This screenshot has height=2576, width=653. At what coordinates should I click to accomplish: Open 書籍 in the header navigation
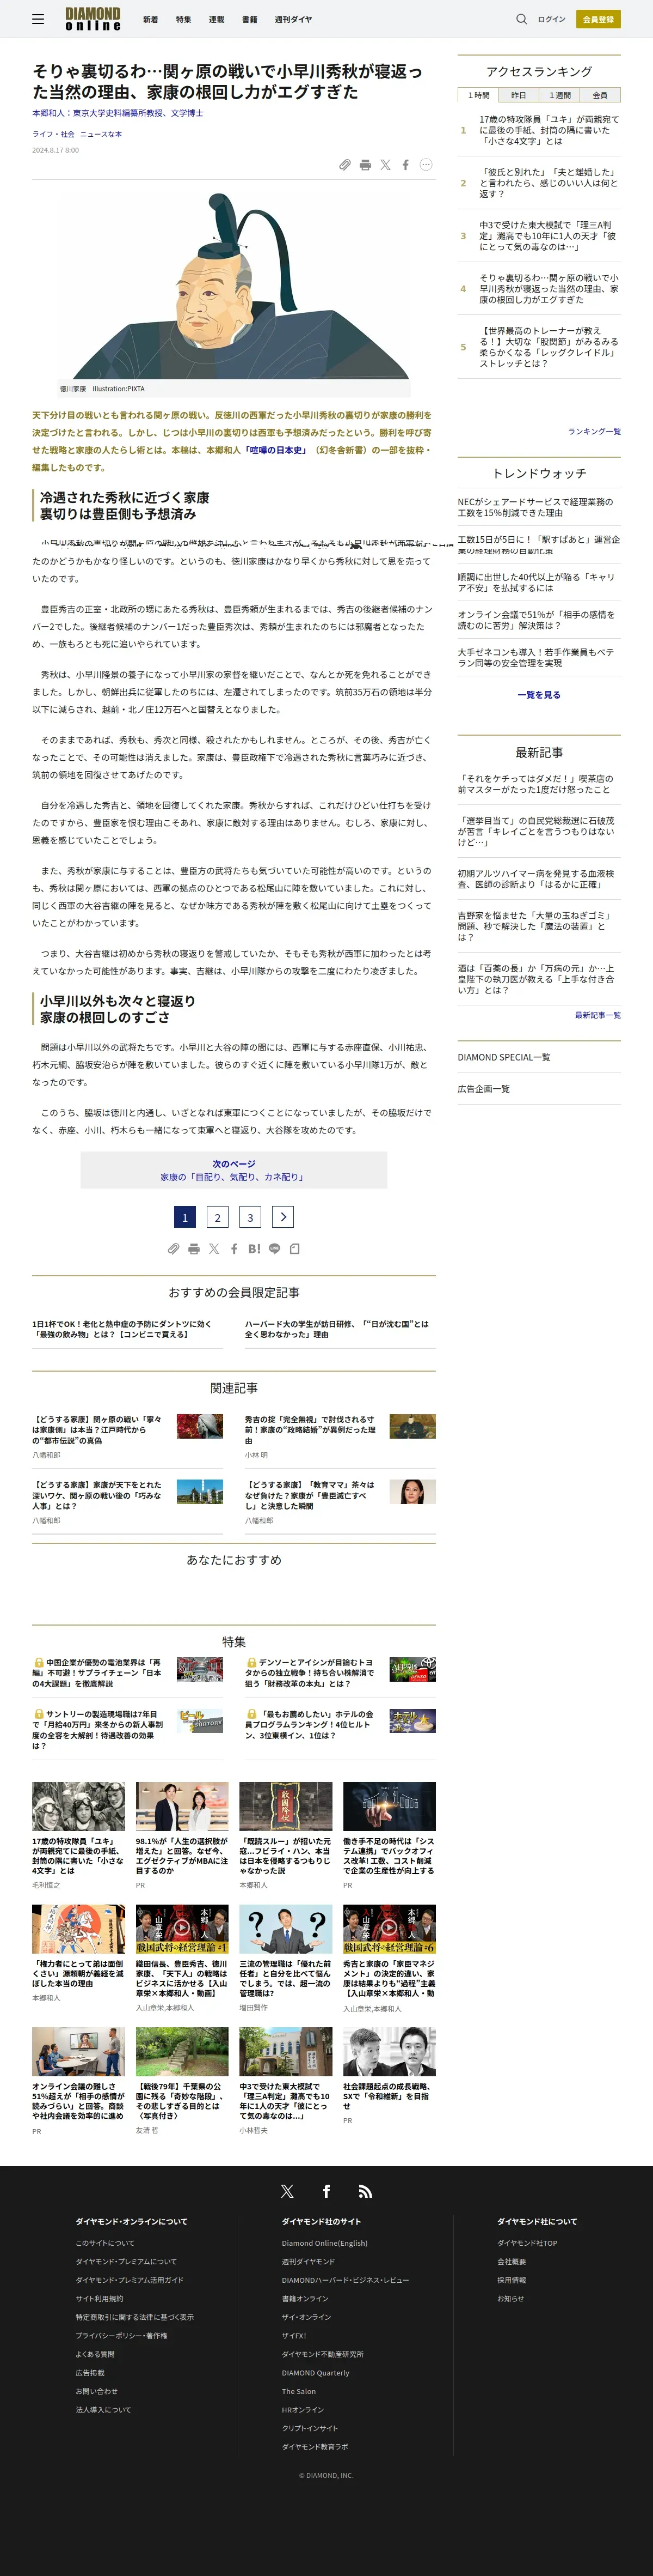coord(250,19)
